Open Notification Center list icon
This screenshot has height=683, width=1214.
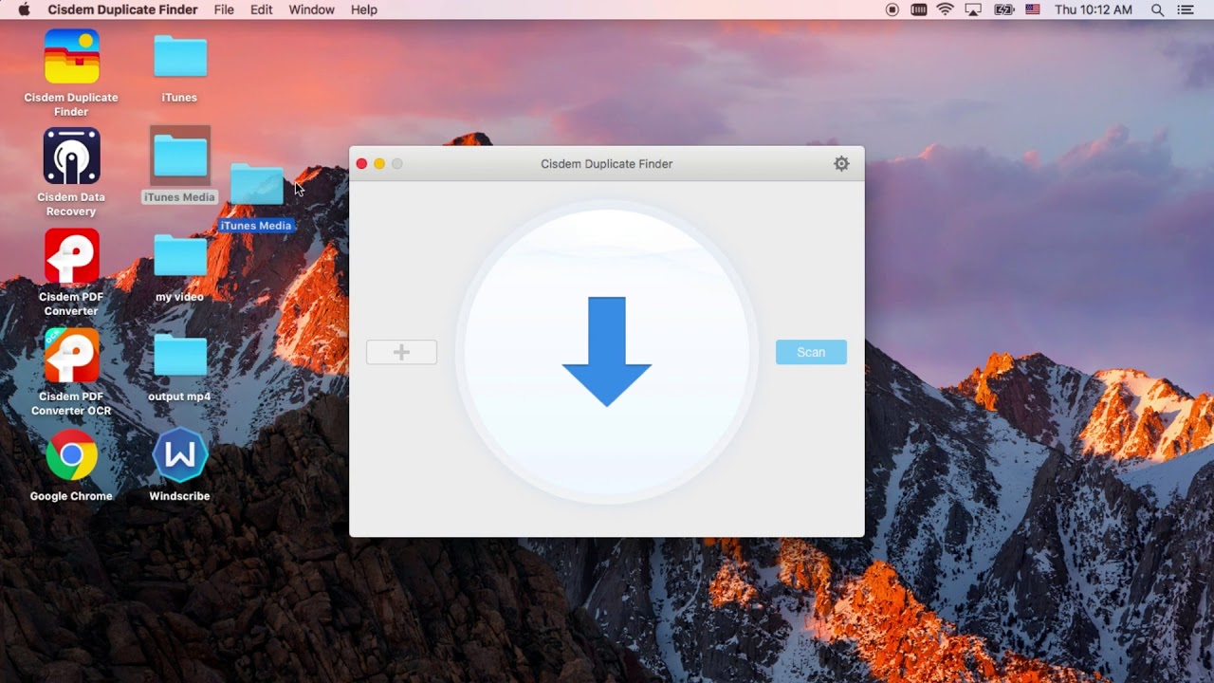(1186, 9)
